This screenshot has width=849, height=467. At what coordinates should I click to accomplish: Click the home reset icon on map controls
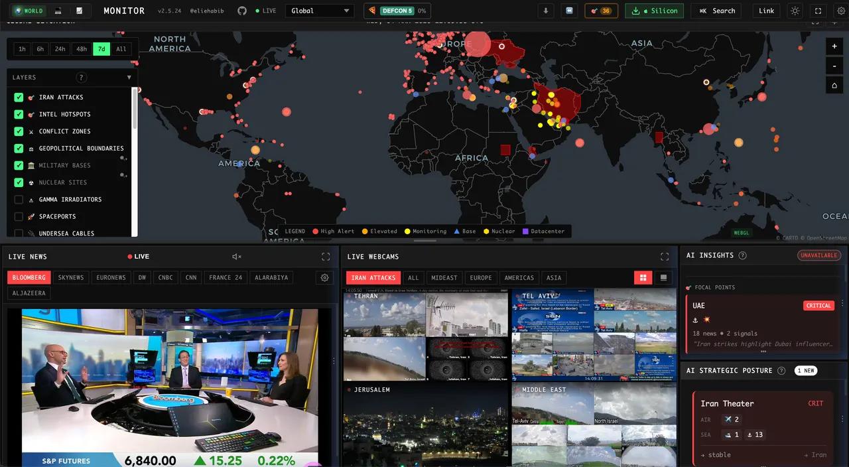point(834,85)
